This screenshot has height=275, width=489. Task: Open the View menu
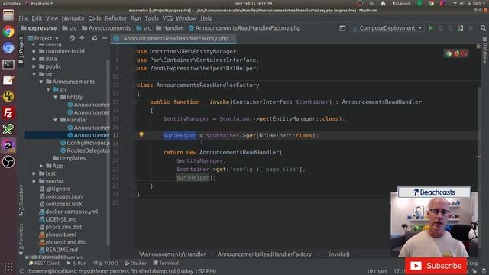pyautogui.click(x=52, y=18)
